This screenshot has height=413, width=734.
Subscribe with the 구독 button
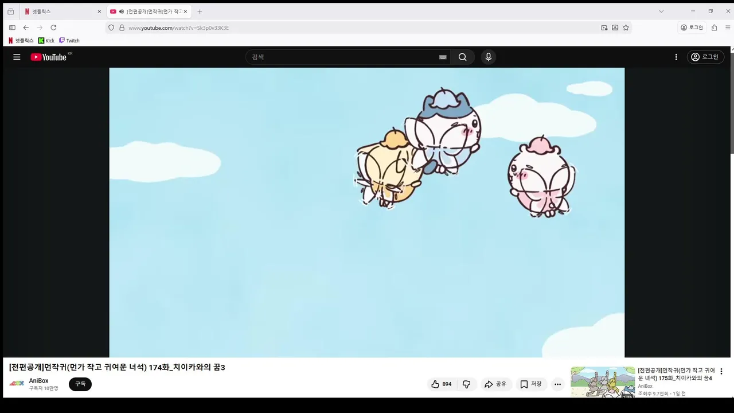[80, 384]
